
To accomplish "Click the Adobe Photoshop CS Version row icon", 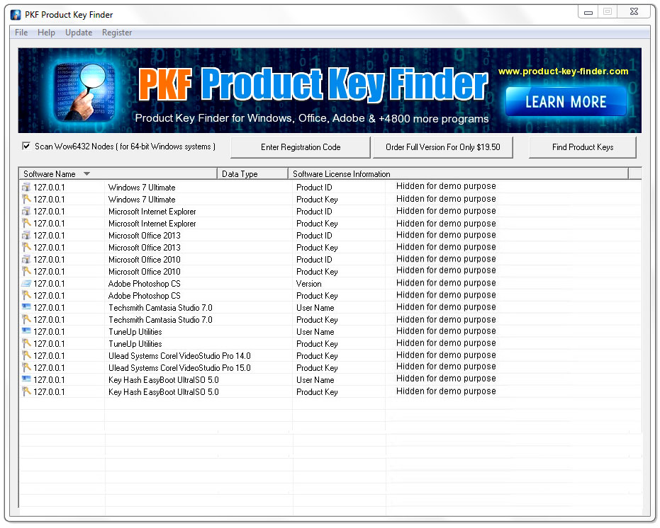I will click(26, 283).
